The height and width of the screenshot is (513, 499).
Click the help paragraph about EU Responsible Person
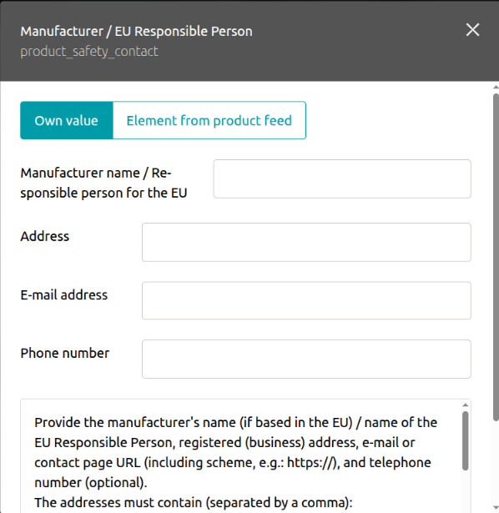coord(235,452)
